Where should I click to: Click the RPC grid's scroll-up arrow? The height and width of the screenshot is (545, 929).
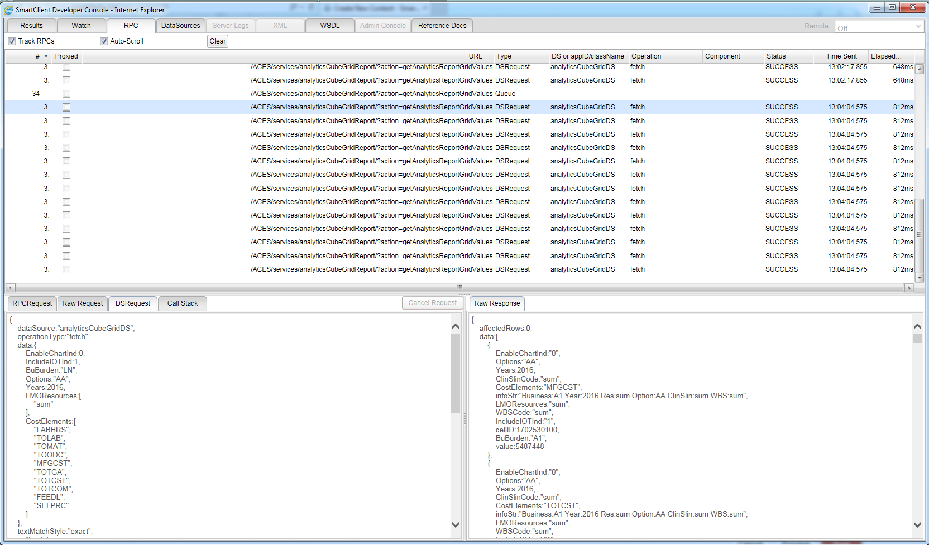click(x=919, y=69)
